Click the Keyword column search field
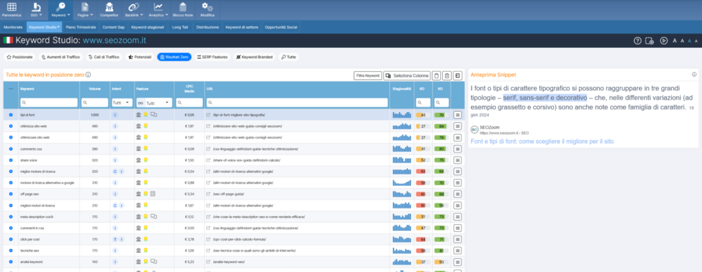The image size is (702, 272). [x=49, y=103]
